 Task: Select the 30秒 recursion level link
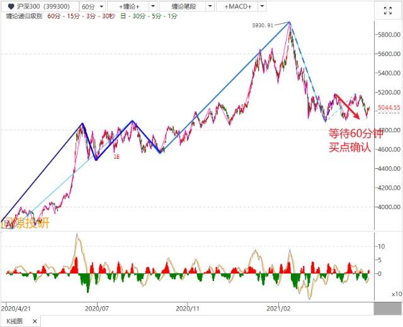[108, 16]
